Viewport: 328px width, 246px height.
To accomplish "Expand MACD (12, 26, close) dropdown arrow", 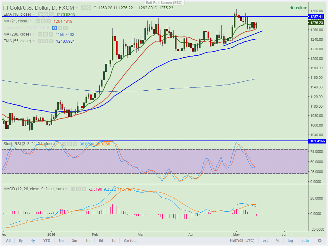I will pyautogui.click(x=67, y=189).
